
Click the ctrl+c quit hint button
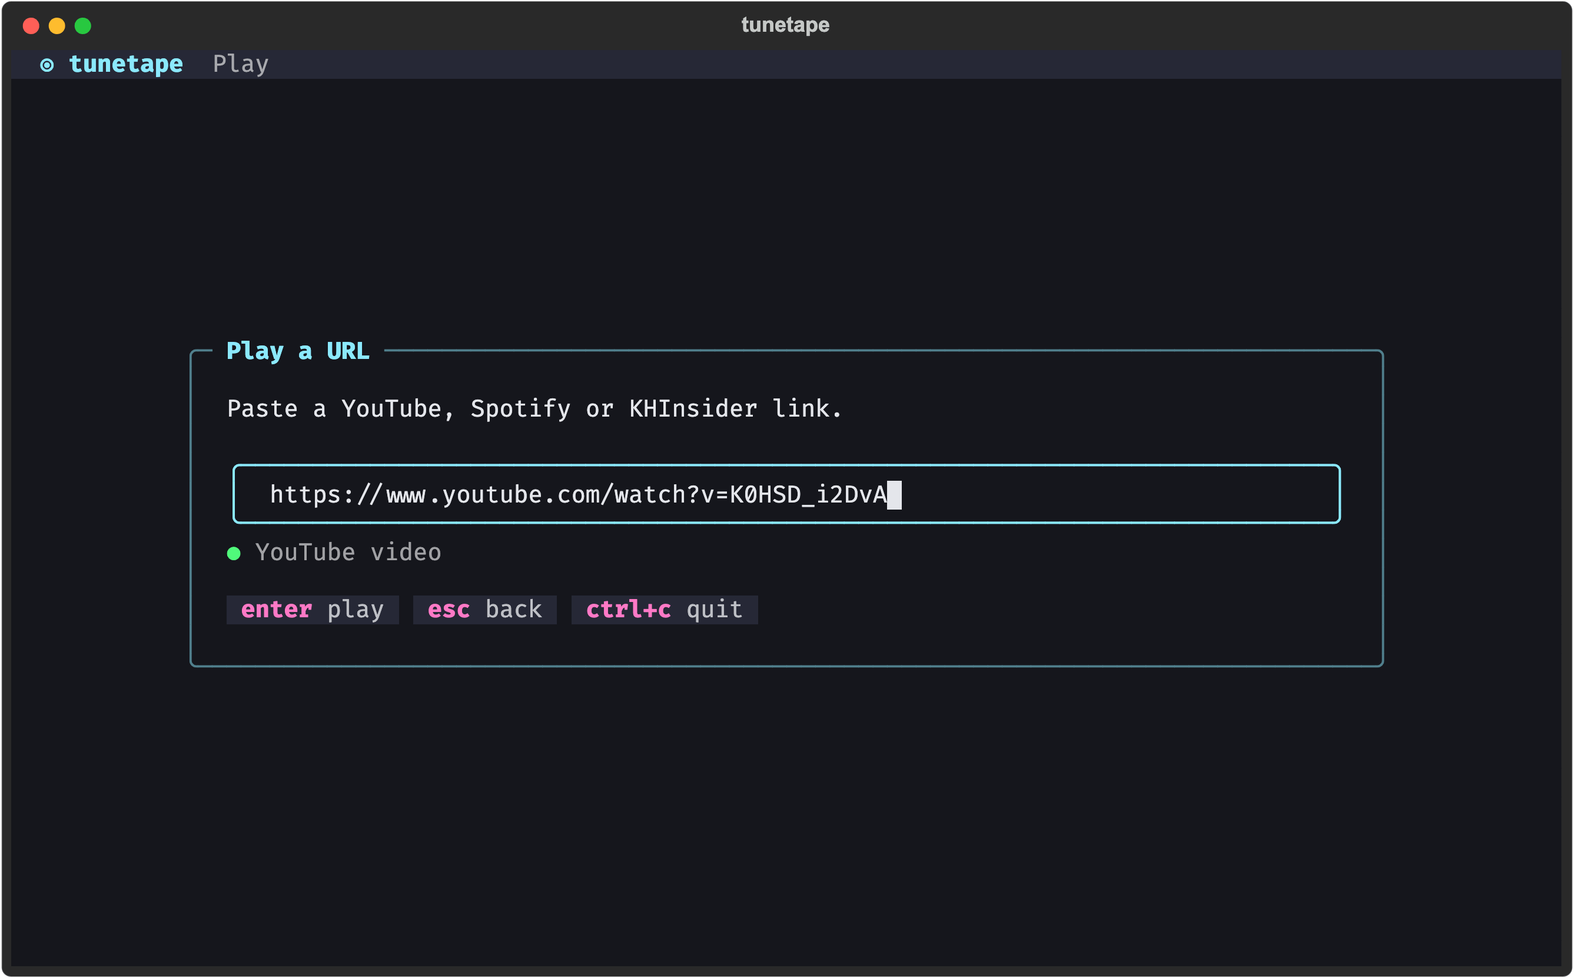tap(665, 610)
